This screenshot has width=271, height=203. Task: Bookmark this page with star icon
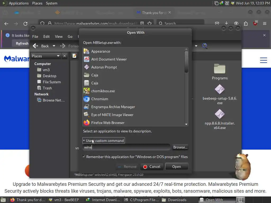pos(150,23)
